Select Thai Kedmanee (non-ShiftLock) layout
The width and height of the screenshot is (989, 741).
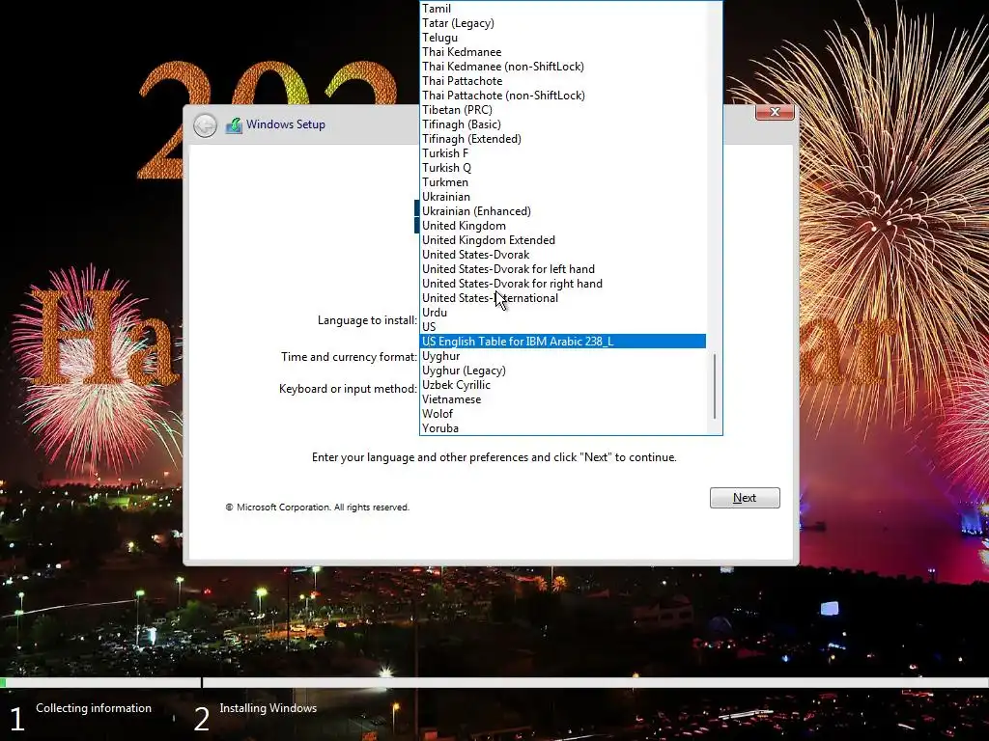[563, 67]
